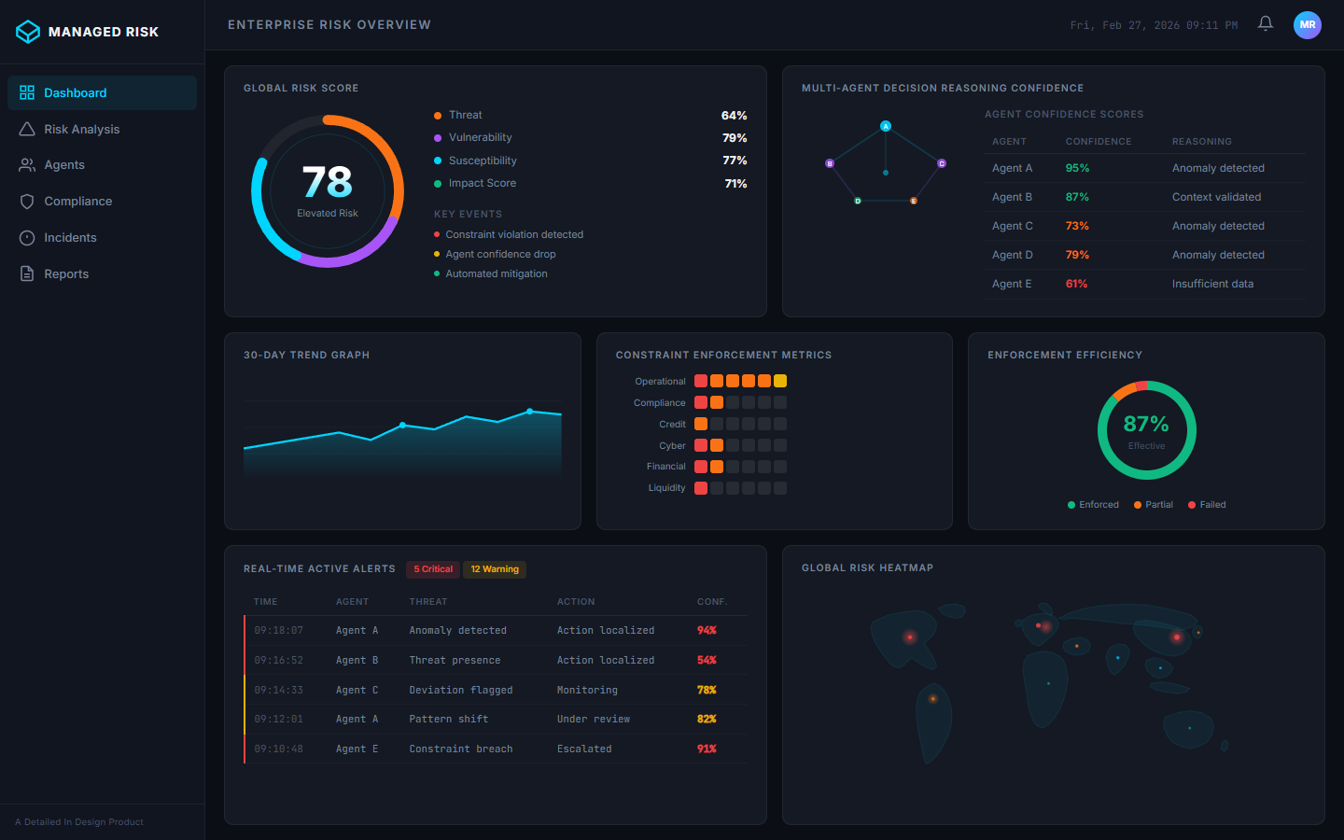Click the Risk Analysis triangle icon

coord(27,129)
